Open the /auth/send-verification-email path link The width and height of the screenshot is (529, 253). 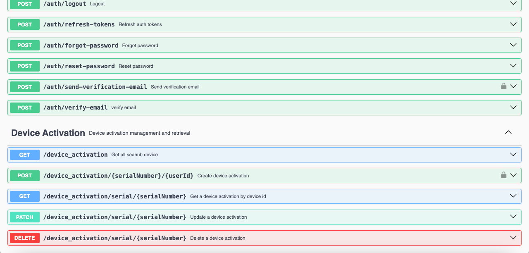pos(95,87)
